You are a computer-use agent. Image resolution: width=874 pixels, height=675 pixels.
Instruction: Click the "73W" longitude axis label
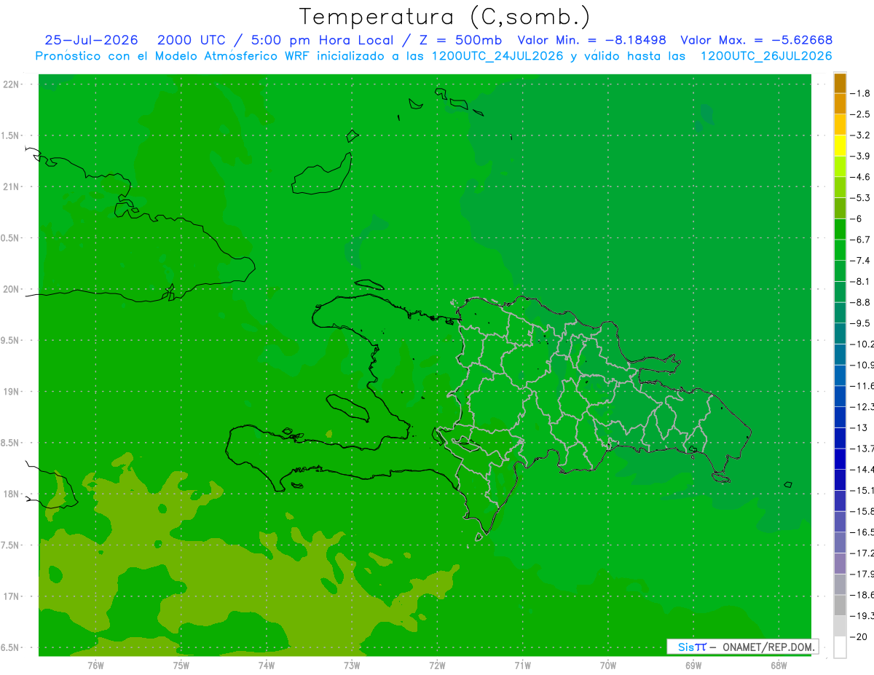[352, 665]
